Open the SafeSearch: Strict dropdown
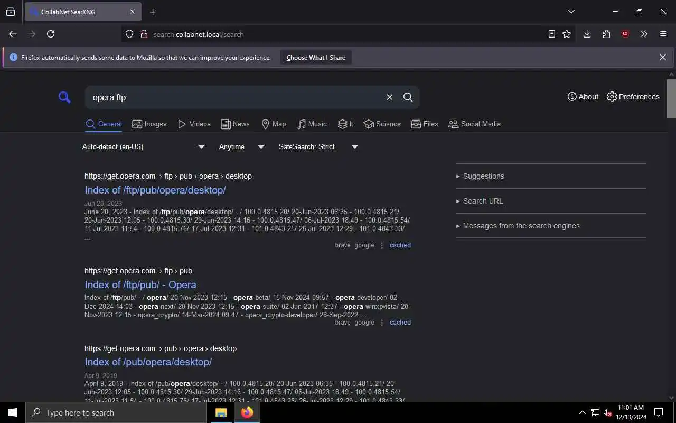Screen dimensions: 676x423 coord(318,146)
